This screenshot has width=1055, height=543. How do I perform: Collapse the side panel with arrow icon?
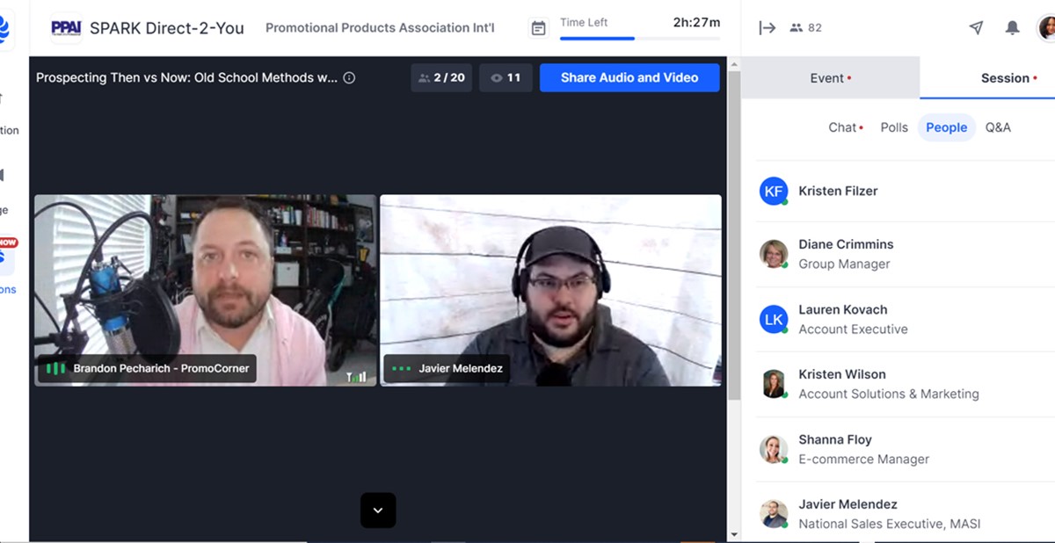point(767,28)
